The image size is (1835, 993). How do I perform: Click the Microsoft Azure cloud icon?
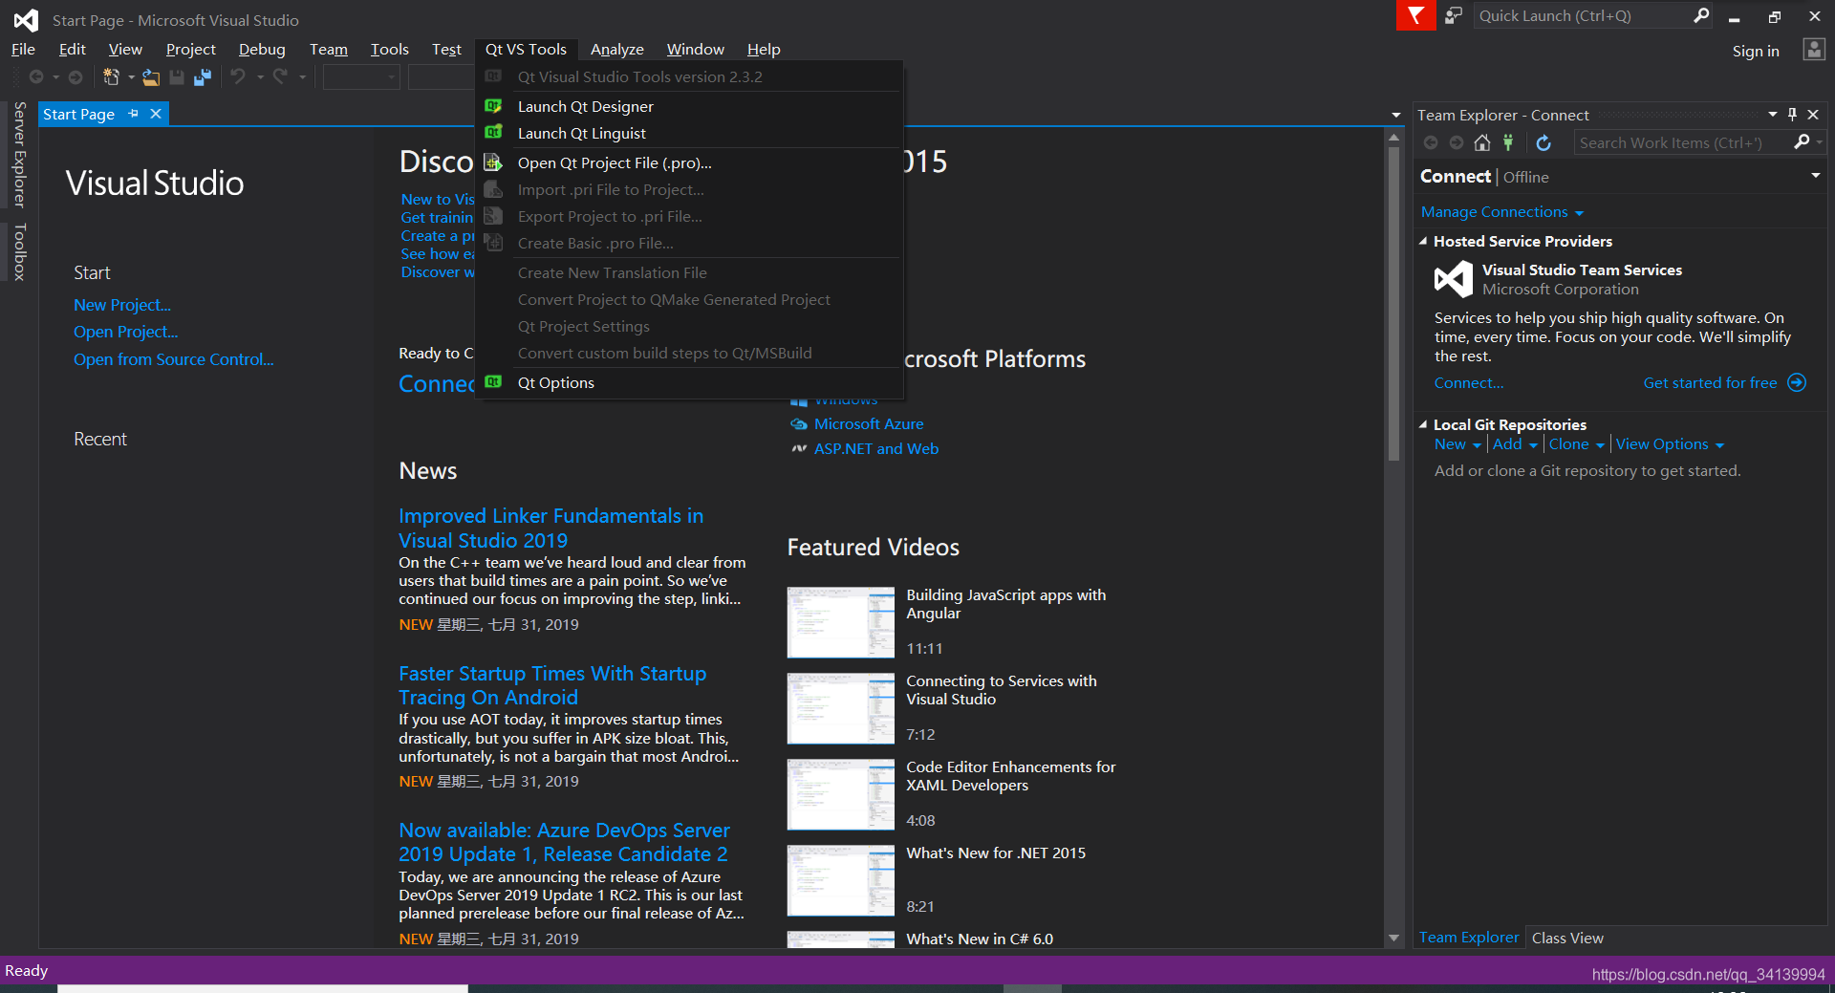[799, 424]
